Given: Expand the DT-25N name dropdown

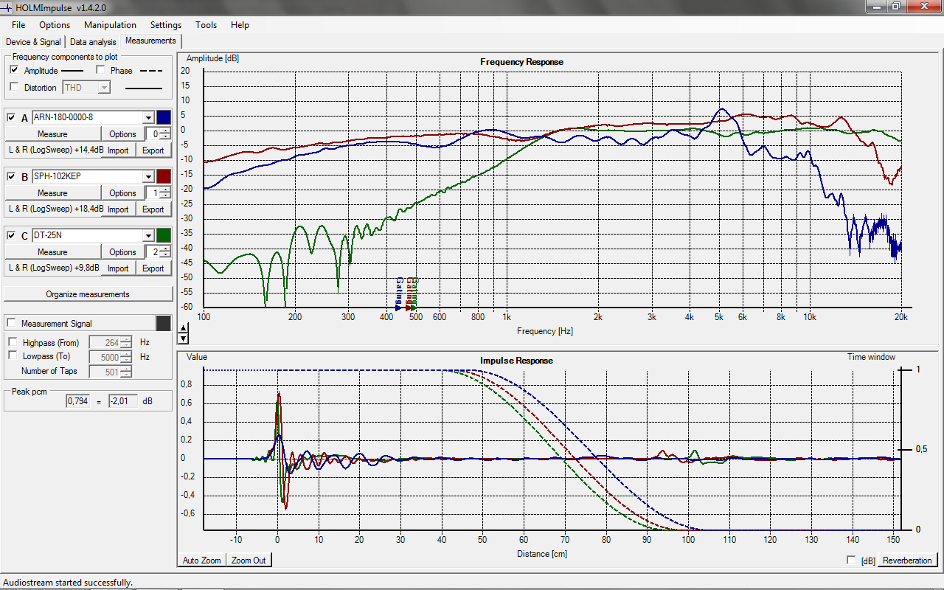Looking at the screenshot, I should coord(148,235).
